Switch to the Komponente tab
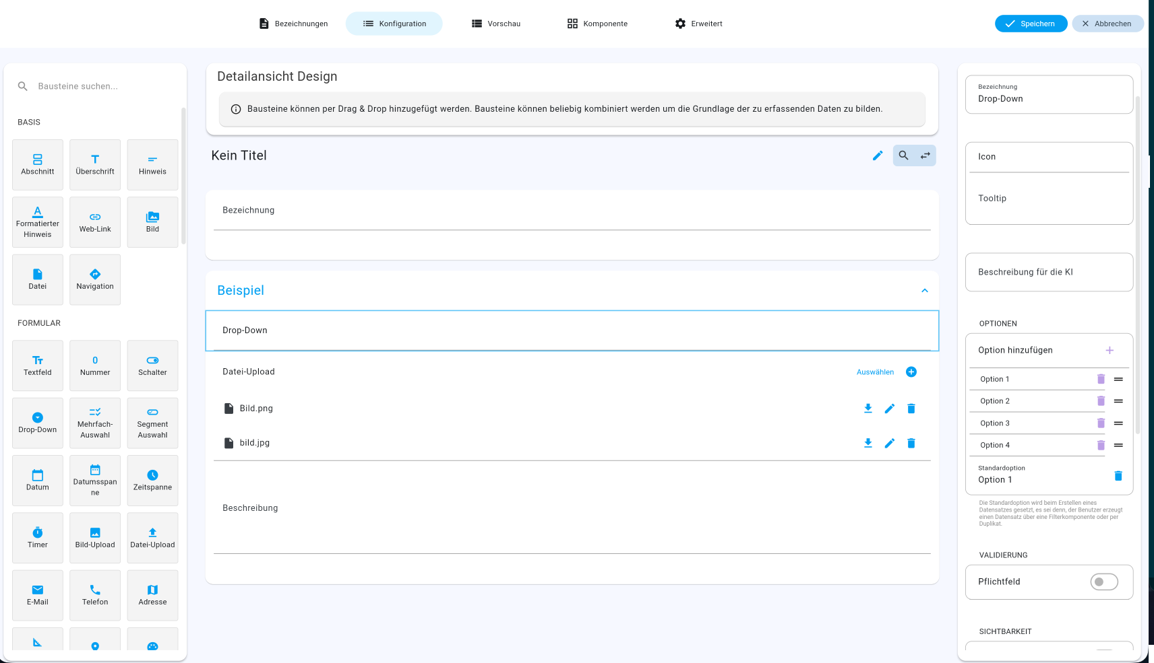Screen dimensions: 1154x663 point(598,24)
